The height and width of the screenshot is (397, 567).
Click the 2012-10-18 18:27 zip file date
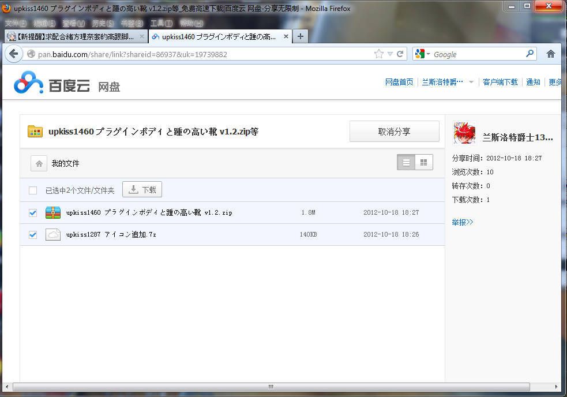[391, 212]
